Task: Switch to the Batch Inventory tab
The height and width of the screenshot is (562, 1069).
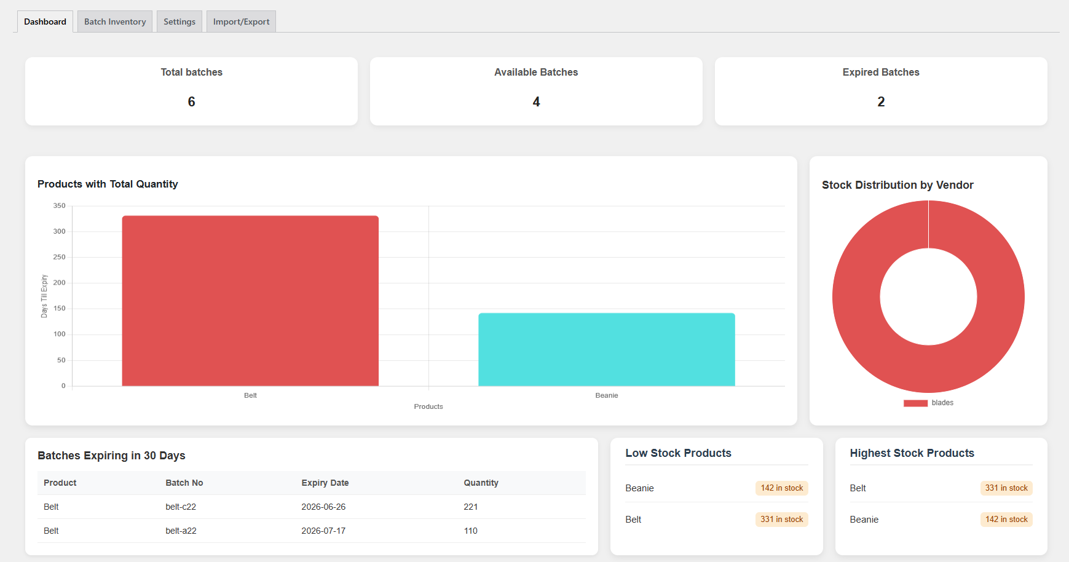Action: click(115, 22)
